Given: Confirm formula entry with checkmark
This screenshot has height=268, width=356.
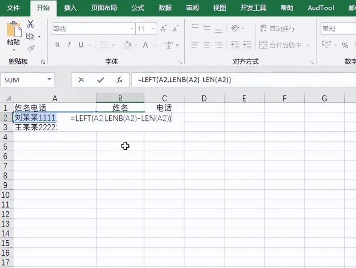Looking at the screenshot, I should pos(100,80).
